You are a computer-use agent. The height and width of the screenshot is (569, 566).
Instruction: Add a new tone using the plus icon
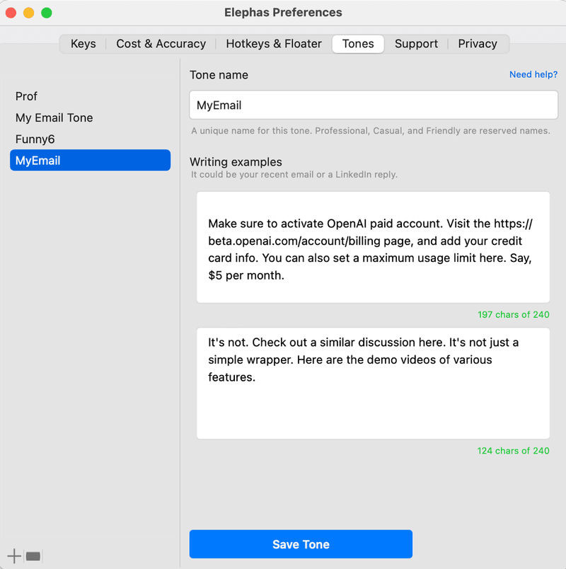click(x=13, y=556)
